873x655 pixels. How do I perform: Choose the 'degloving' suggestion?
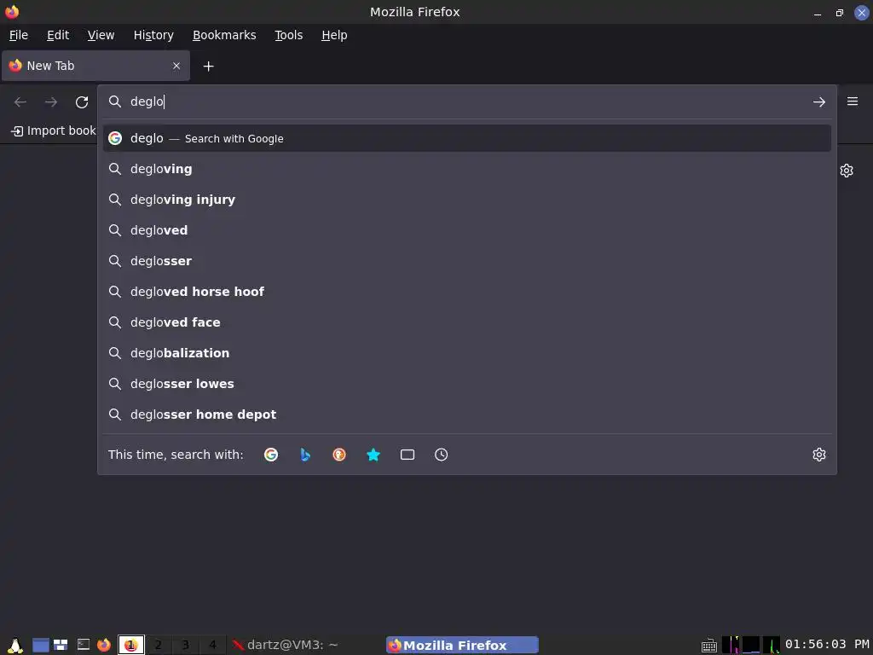point(467,169)
